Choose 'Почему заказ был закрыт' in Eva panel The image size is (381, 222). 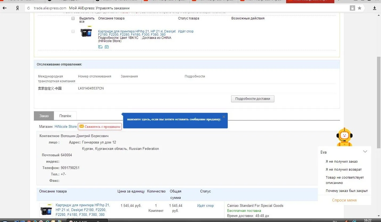pos(347,191)
